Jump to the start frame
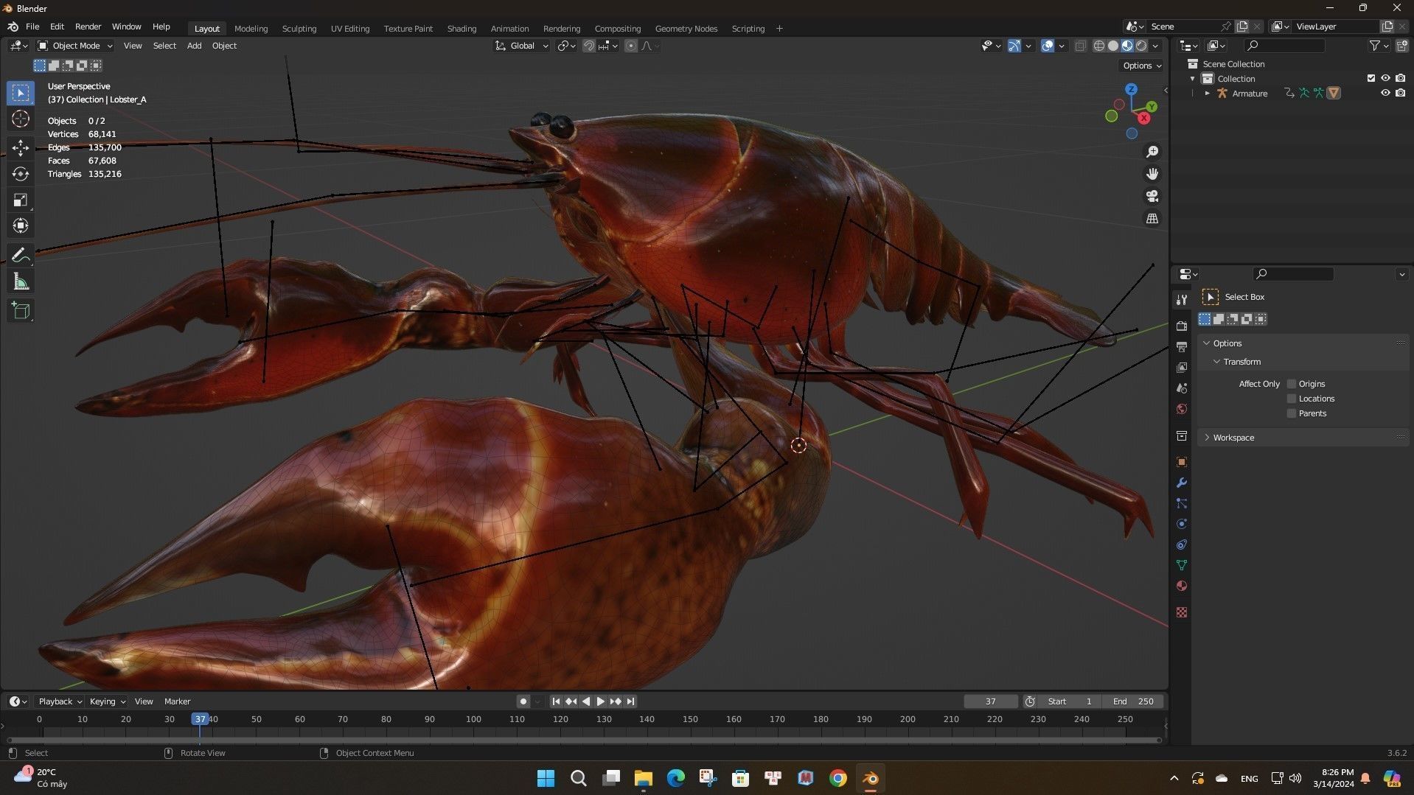 tap(556, 701)
